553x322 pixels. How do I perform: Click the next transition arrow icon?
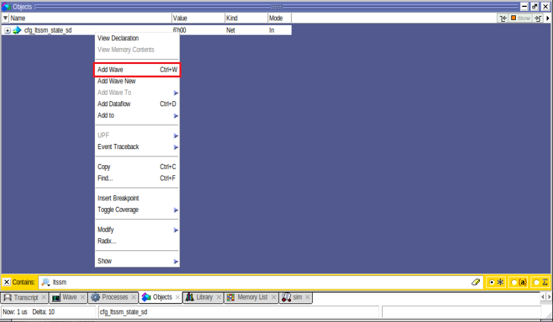(x=538, y=19)
